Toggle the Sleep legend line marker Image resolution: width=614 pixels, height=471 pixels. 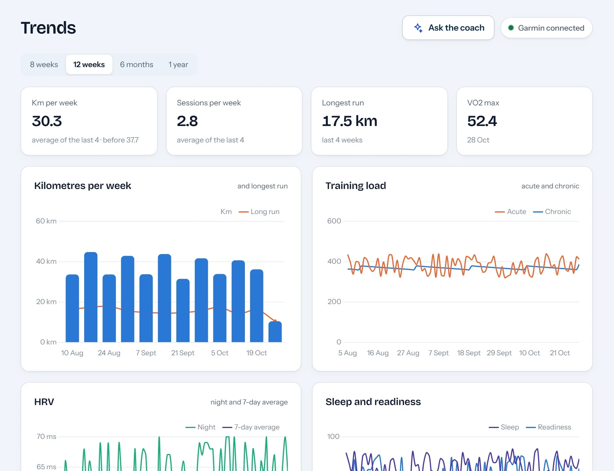click(x=494, y=427)
